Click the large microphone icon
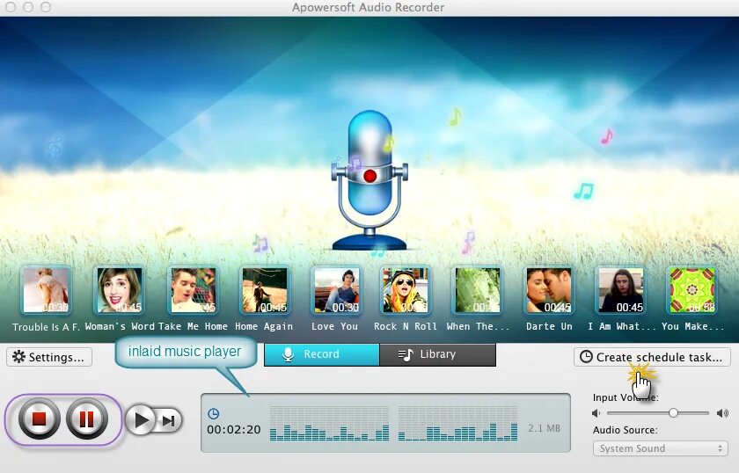The width and height of the screenshot is (739, 473). (x=369, y=179)
